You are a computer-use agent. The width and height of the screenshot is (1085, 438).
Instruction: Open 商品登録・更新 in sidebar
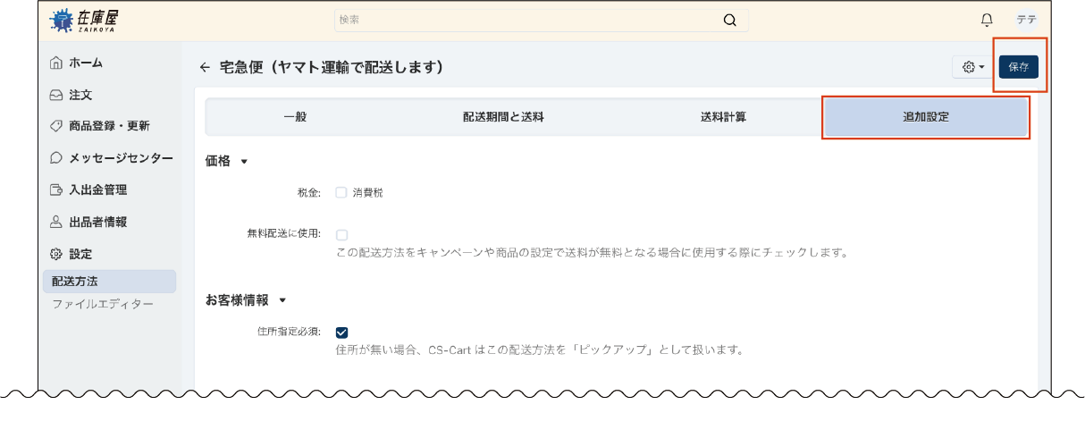109,126
